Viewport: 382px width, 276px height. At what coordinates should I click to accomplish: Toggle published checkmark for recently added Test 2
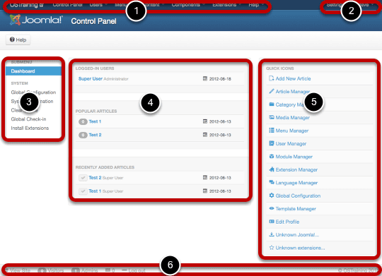pyautogui.click(x=83, y=178)
